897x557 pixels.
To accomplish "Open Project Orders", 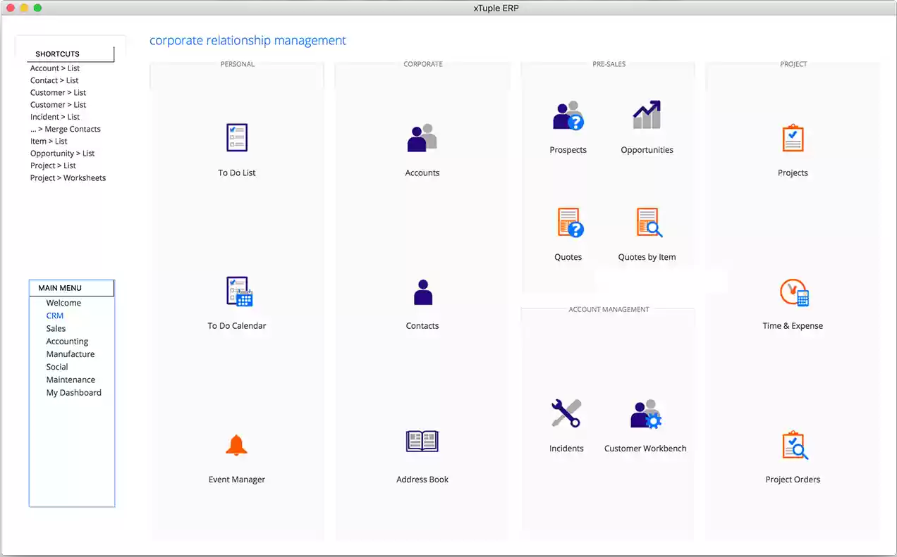I will click(x=793, y=444).
